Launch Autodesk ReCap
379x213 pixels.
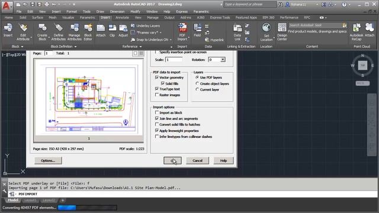356,31
